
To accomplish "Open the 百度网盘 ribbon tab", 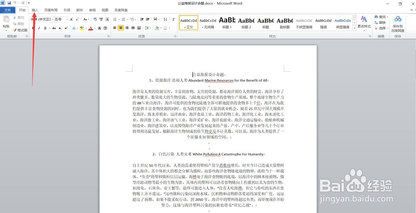I will point(121,10).
